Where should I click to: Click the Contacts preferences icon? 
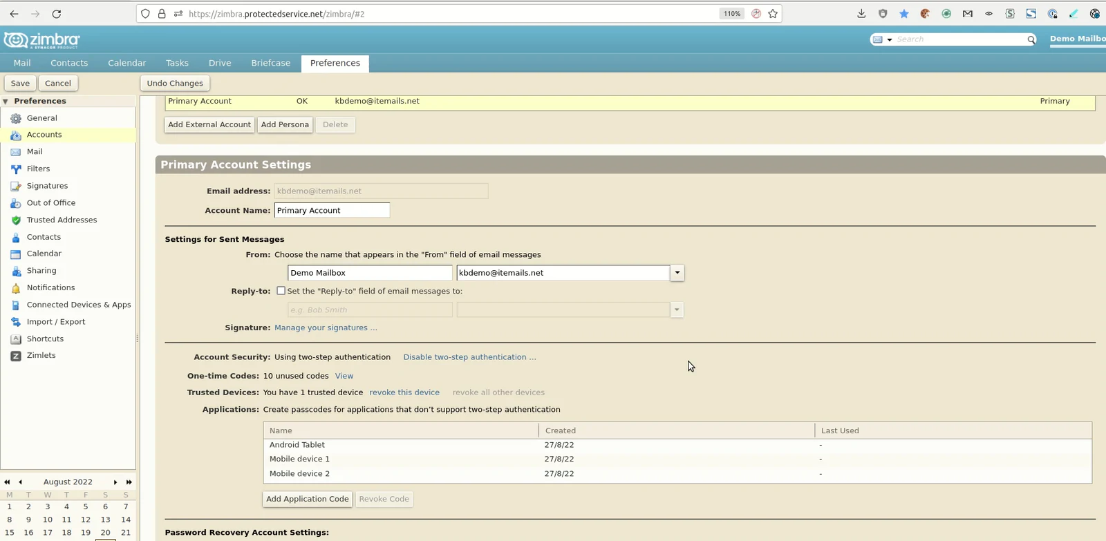tap(16, 237)
